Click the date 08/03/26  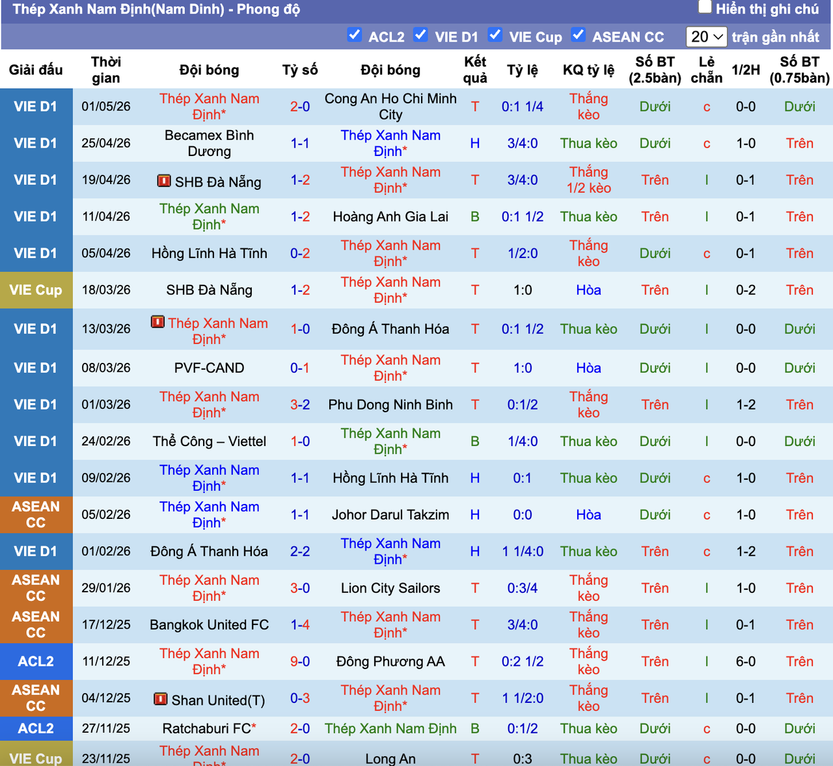(x=106, y=368)
